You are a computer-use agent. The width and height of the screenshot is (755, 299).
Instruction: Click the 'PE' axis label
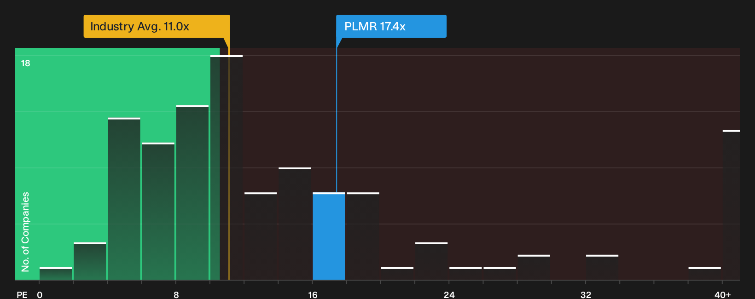22,295
